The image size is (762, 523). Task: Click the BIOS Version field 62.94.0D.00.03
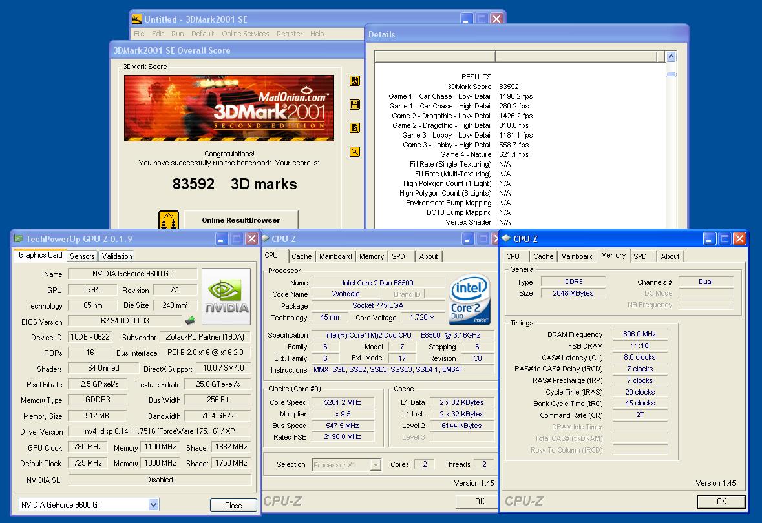click(125, 321)
